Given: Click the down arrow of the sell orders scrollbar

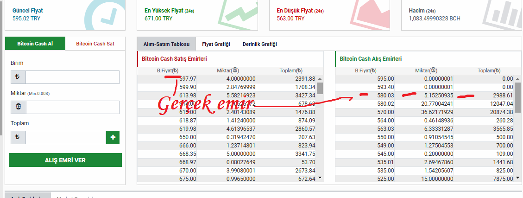Looking at the screenshot, I should point(320,178).
